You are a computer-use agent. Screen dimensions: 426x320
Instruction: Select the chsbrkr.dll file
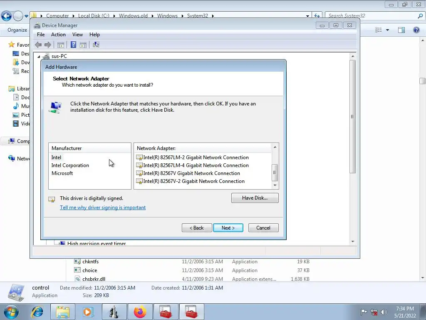94,279
